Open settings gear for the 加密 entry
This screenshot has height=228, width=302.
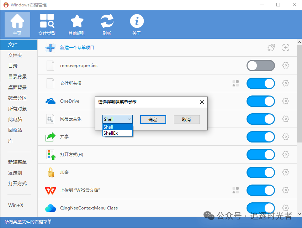[x=286, y=172]
